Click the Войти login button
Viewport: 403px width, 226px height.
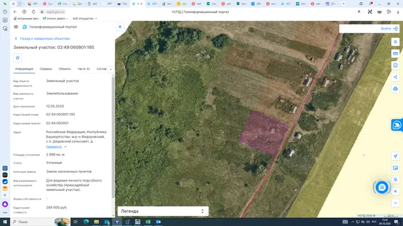pyautogui.click(x=389, y=28)
